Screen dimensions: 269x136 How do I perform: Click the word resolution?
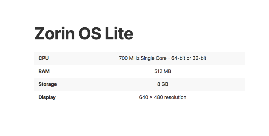tap(175, 97)
